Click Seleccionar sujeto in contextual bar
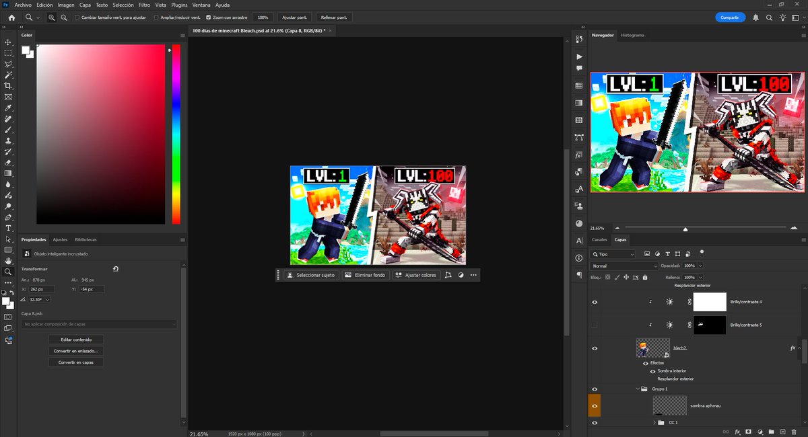Image resolution: width=808 pixels, height=437 pixels. pyautogui.click(x=310, y=275)
